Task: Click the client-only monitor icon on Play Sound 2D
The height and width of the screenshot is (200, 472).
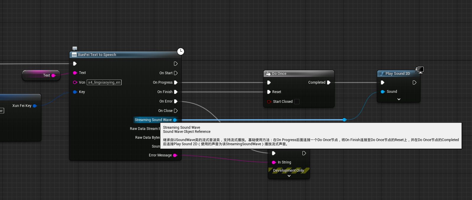Action: tap(420, 70)
